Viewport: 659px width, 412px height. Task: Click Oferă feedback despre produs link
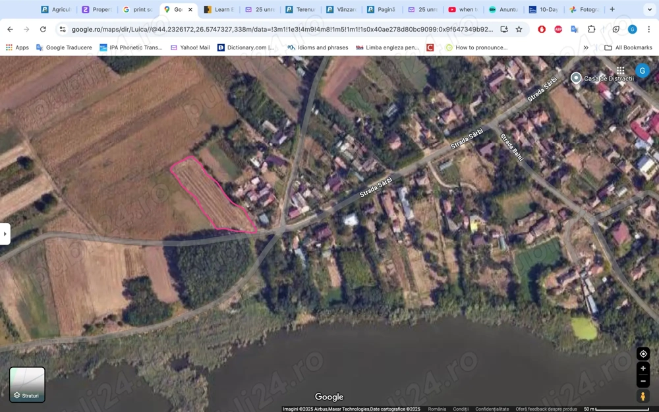546,409
